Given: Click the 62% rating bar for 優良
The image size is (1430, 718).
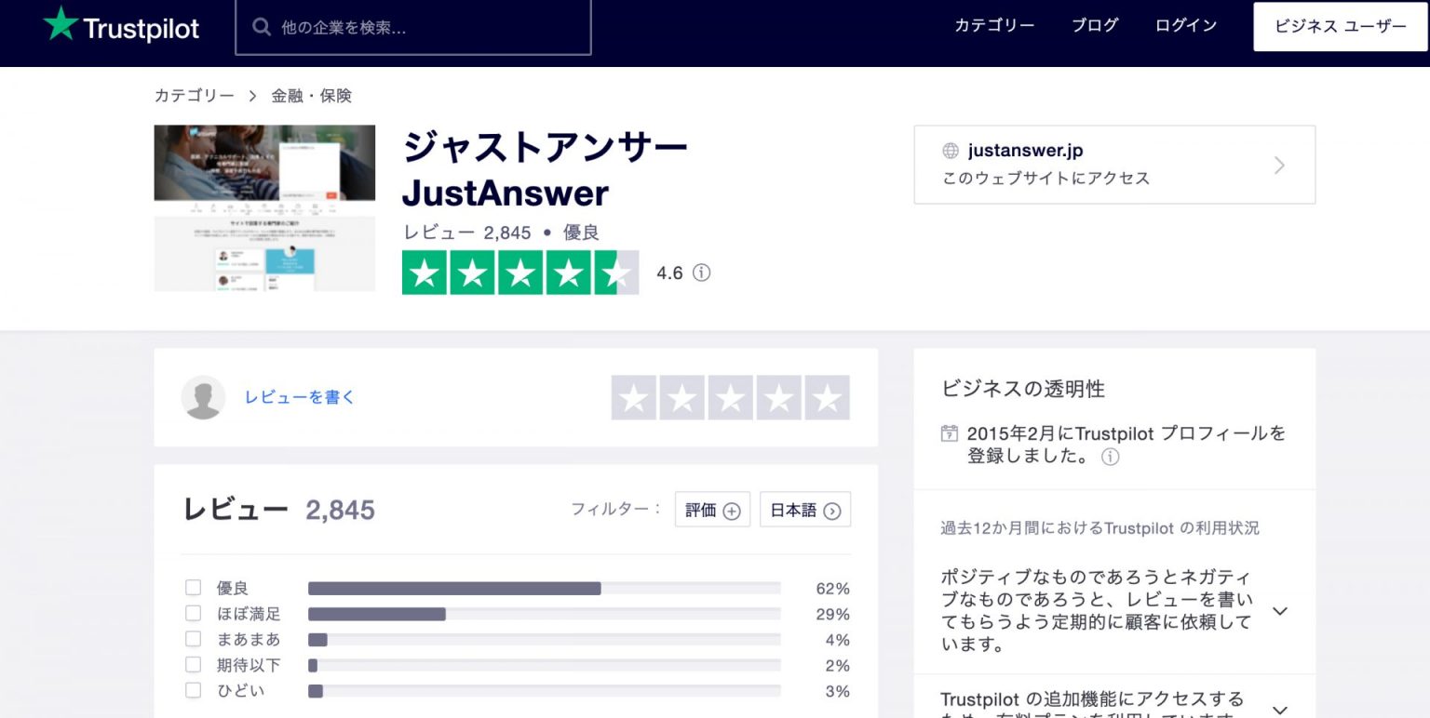Looking at the screenshot, I should coord(545,588).
